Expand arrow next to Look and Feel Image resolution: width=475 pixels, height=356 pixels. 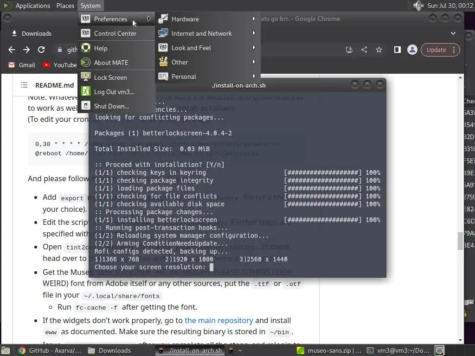(254, 48)
